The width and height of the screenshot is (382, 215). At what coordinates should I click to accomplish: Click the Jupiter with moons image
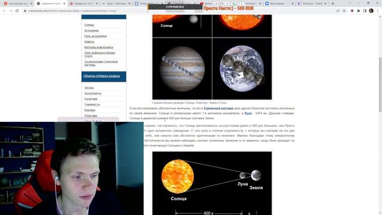tap(182, 69)
